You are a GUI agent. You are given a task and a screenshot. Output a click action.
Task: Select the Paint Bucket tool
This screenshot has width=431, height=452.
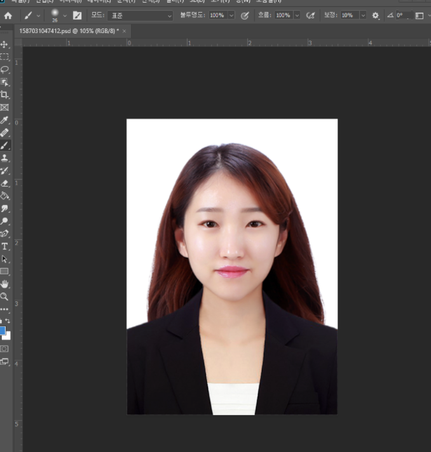click(x=4, y=196)
